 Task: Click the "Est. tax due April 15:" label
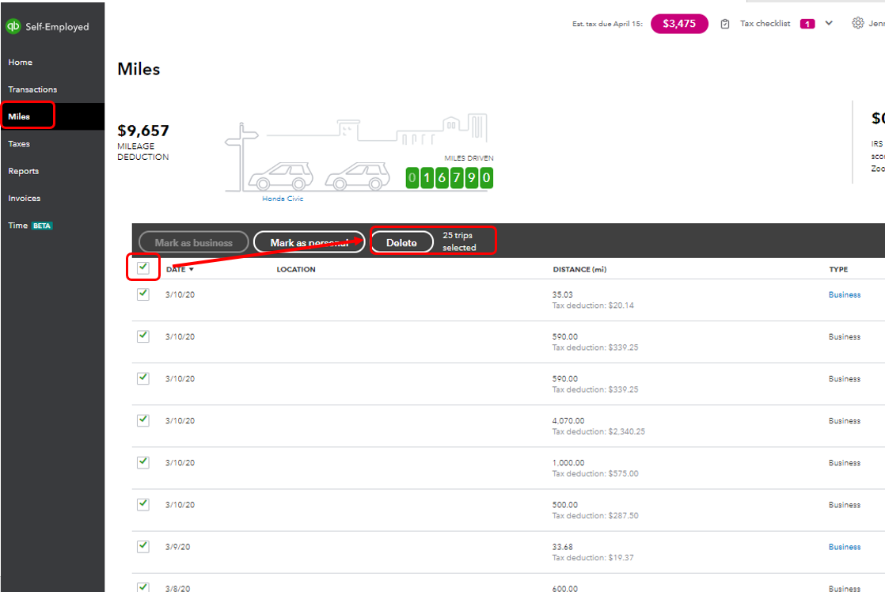pyautogui.click(x=607, y=24)
